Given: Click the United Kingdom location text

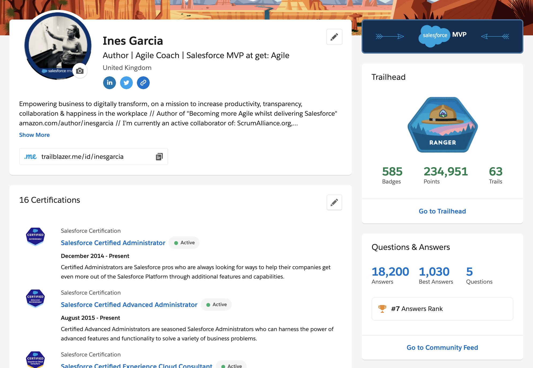Looking at the screenshot, I should (127, 68).
